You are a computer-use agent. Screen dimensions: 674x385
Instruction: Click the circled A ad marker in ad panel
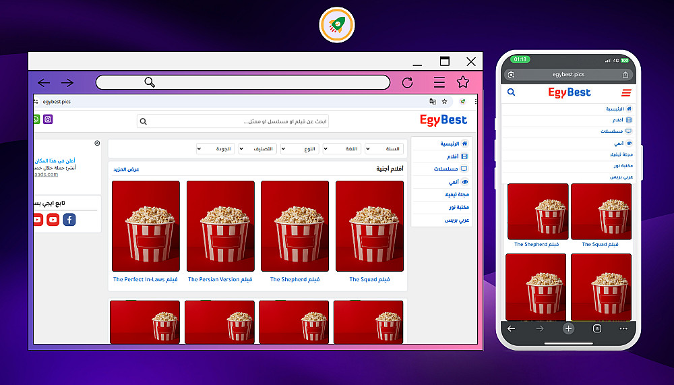(97, 143)
